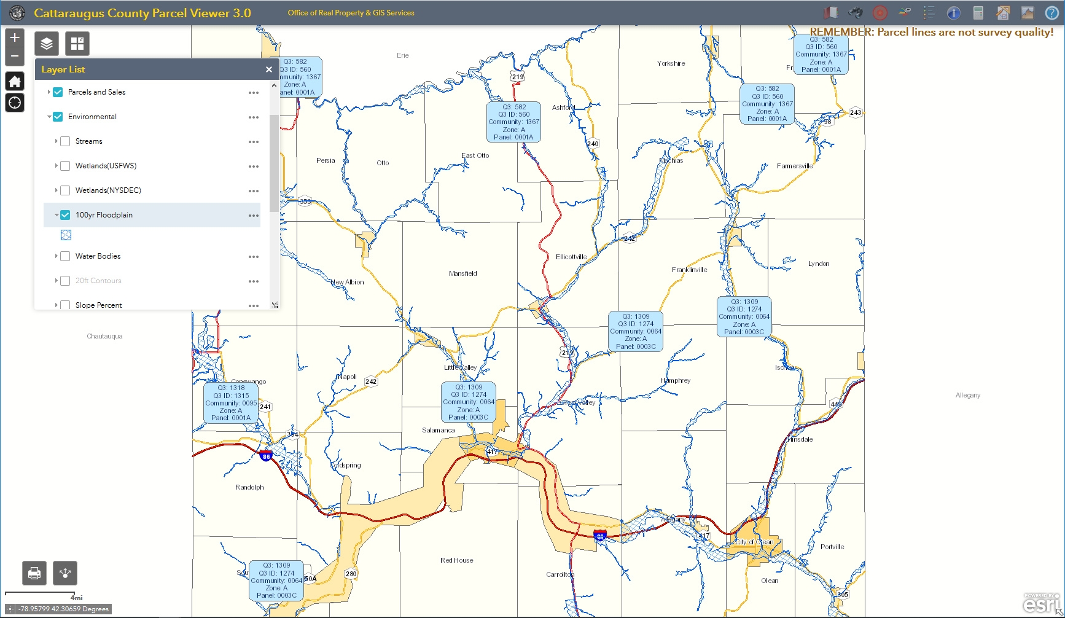
Task: Click the calculator icon in the toolbar
Action: (978, 12)
